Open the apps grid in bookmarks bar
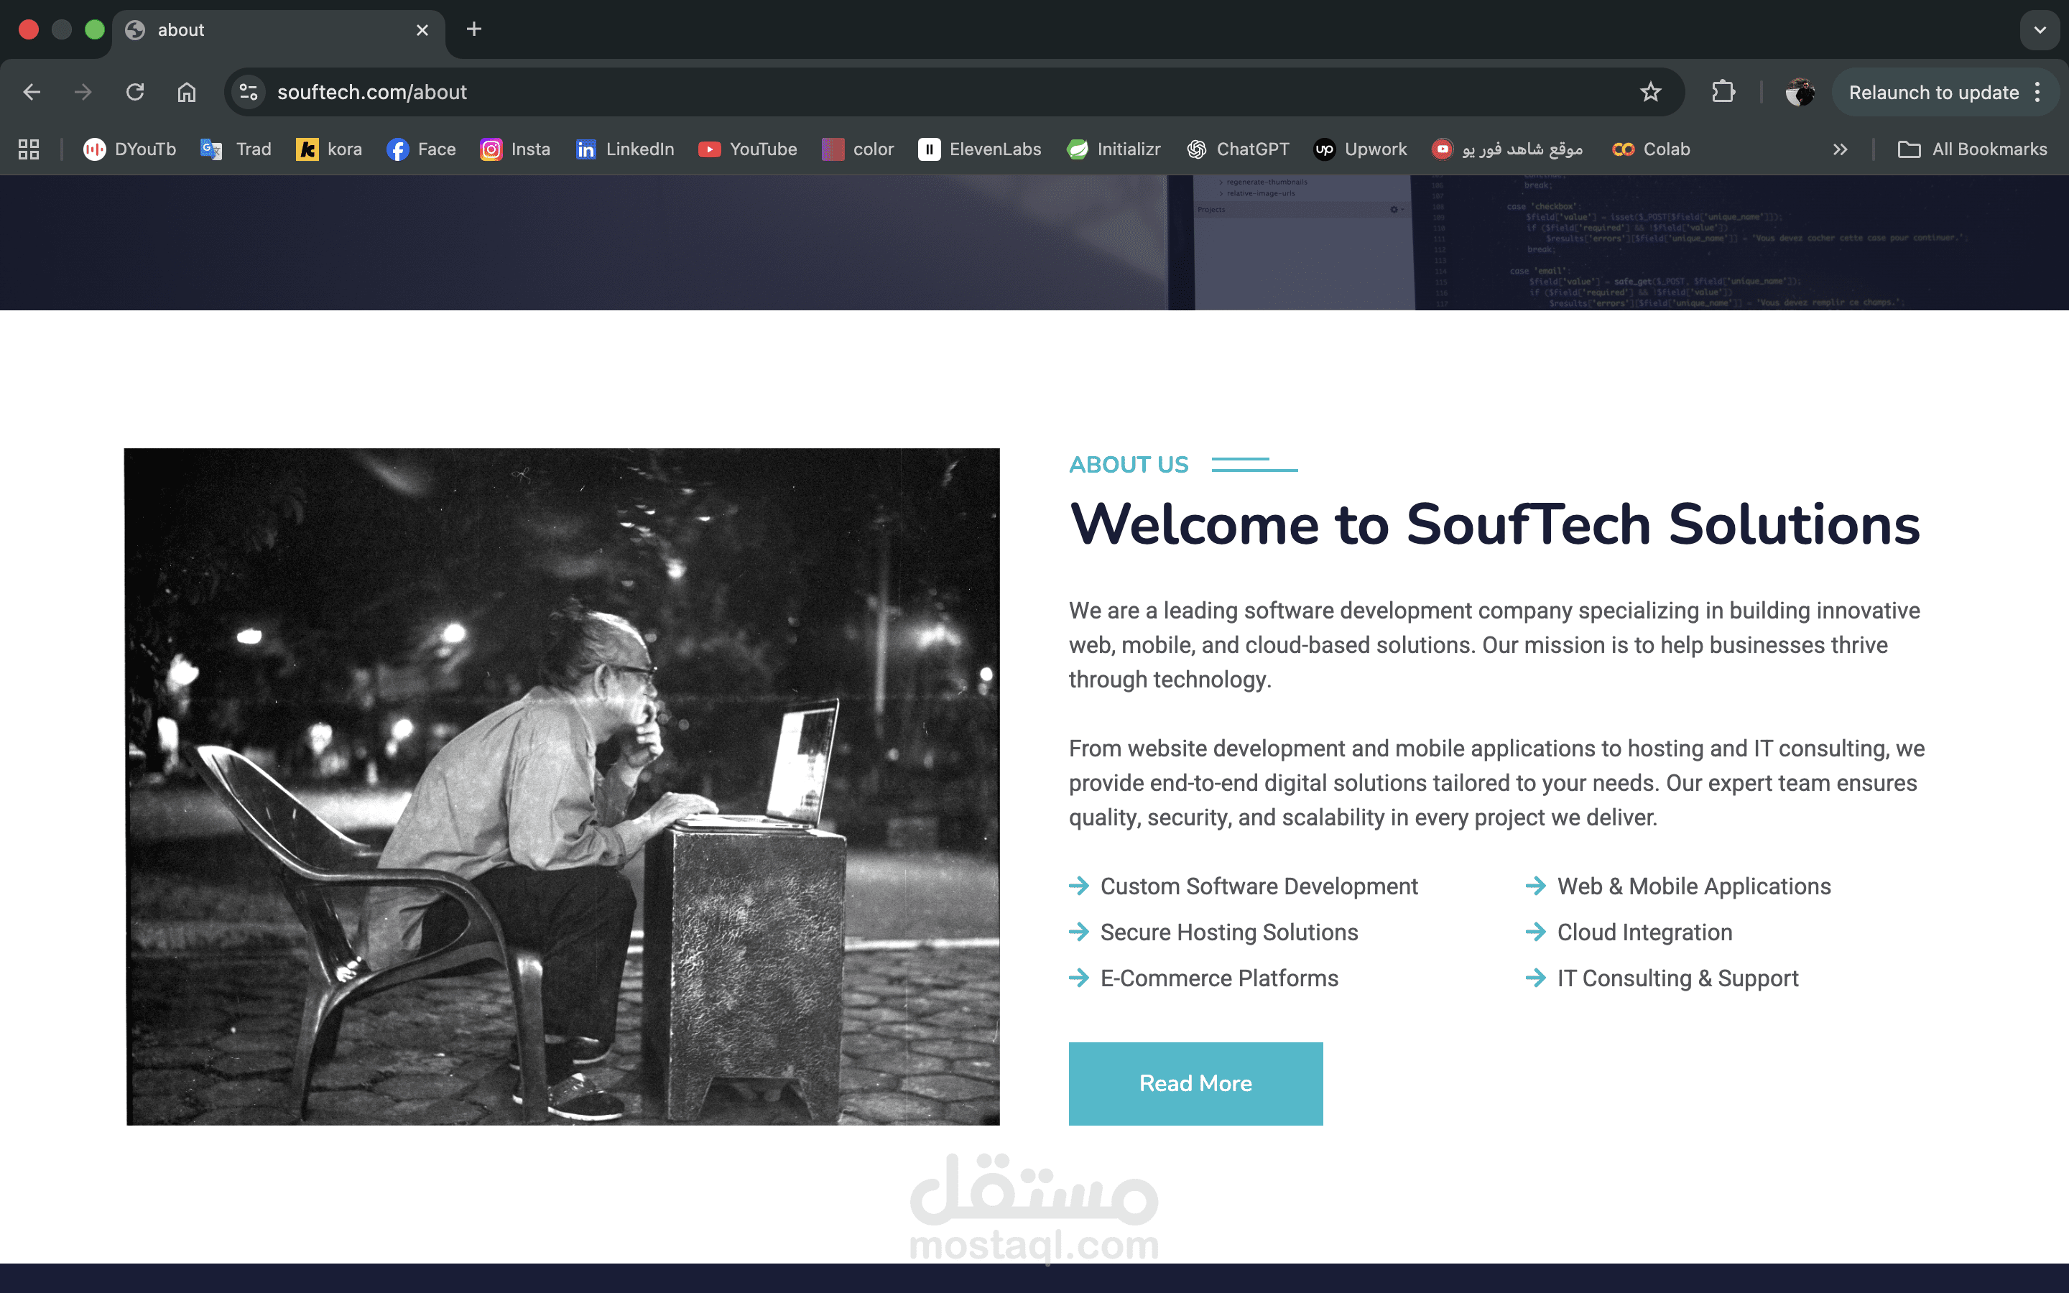 (x=29, y=149)
